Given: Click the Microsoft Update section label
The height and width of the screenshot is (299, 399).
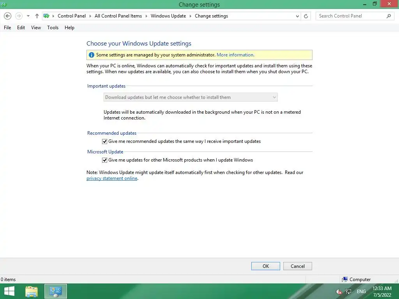Looking at the screenshot, I should click(x=105, y=152).
